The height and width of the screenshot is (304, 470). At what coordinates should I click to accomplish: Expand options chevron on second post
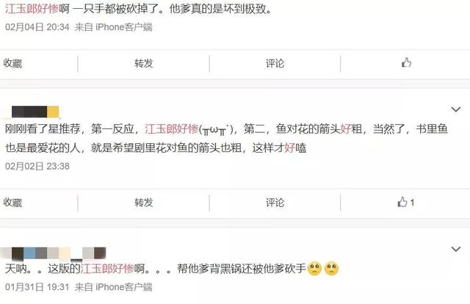pyautogui.click(x=455, y=109)
